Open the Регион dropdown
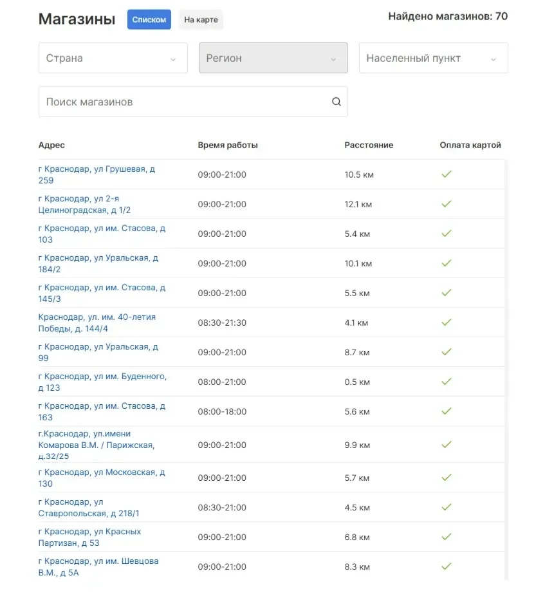Viewport: 554px width, 607px height. pos(273,58)
